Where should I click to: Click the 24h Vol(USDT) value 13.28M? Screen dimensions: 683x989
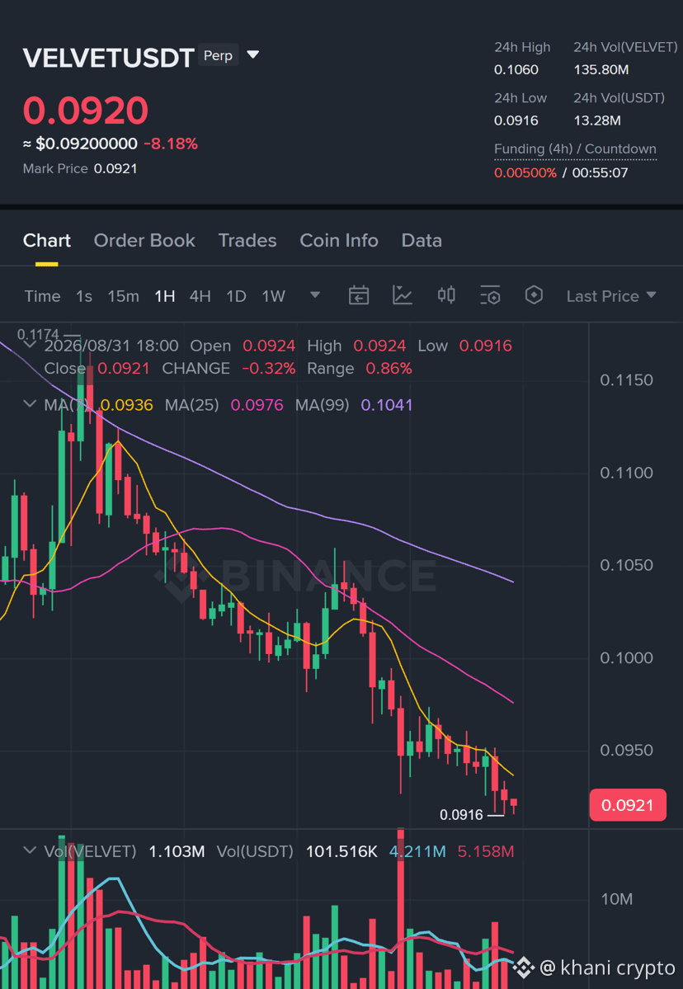597,120
